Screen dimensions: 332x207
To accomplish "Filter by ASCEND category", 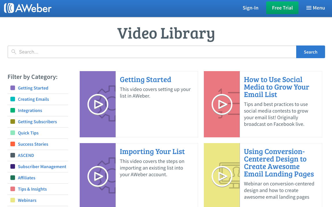I will point(26,155).
